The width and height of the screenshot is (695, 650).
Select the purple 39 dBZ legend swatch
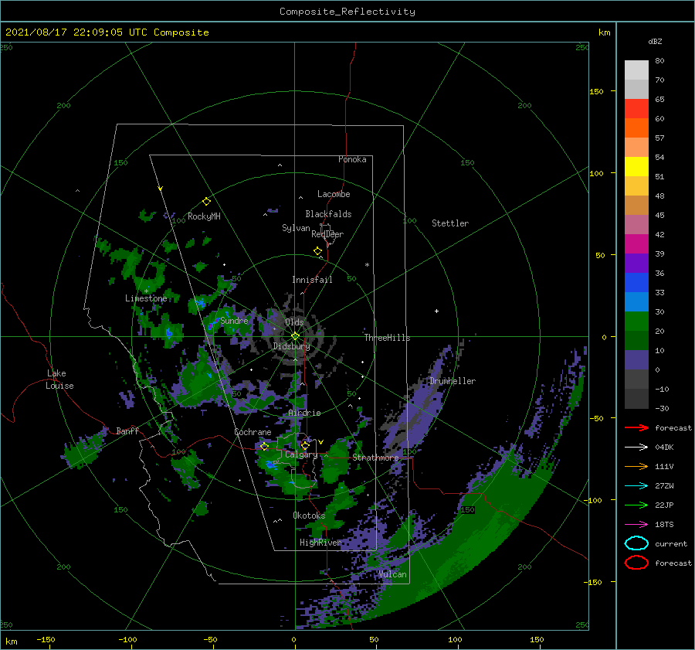(x=636, y=263)
